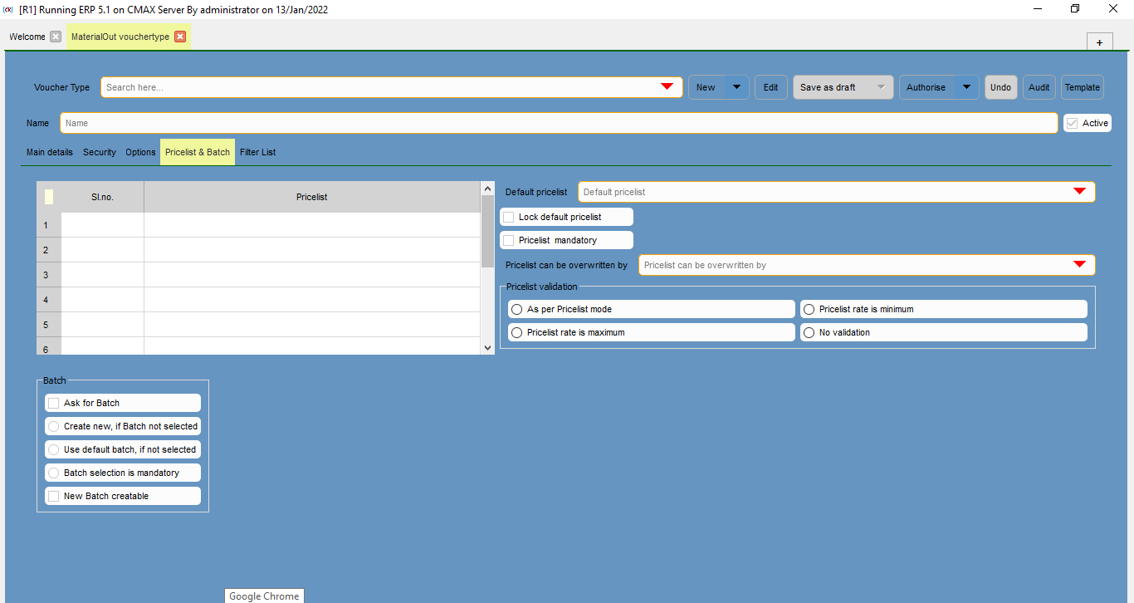Image resolution: width=1134 pixels, height=603 pixels.
Task: Click the Undo button
Action: (x=1001, y=87)
